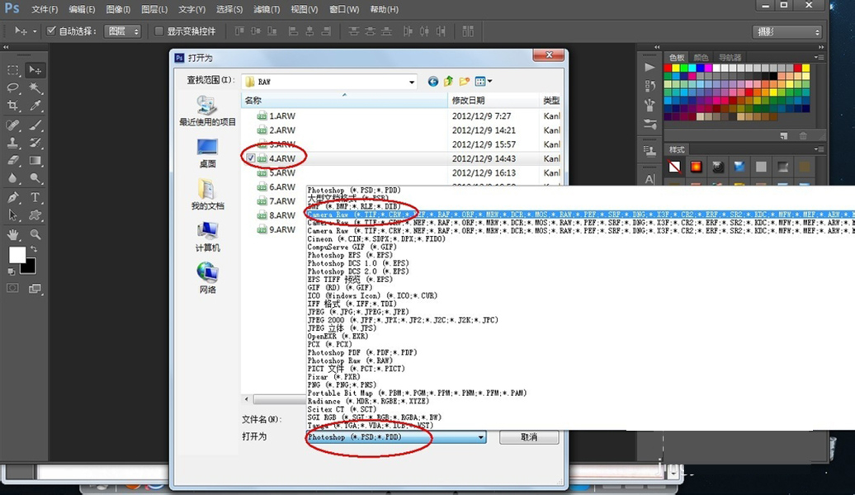Go to 桌面 in the places bar
The height and width of the screenshot is (495, 855).
coord(207,153)
